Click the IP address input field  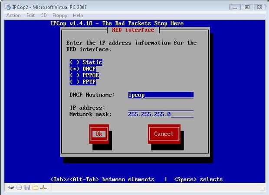[161, 108]
